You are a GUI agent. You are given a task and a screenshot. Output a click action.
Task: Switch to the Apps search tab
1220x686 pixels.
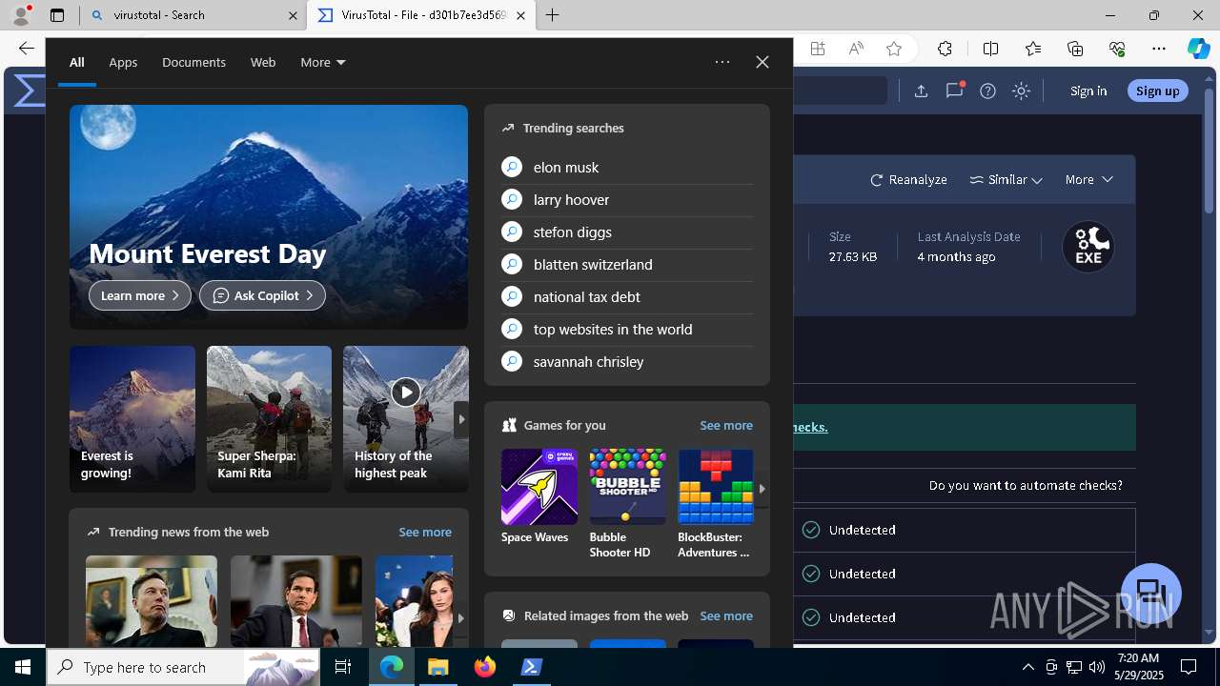tap(123, 62)
